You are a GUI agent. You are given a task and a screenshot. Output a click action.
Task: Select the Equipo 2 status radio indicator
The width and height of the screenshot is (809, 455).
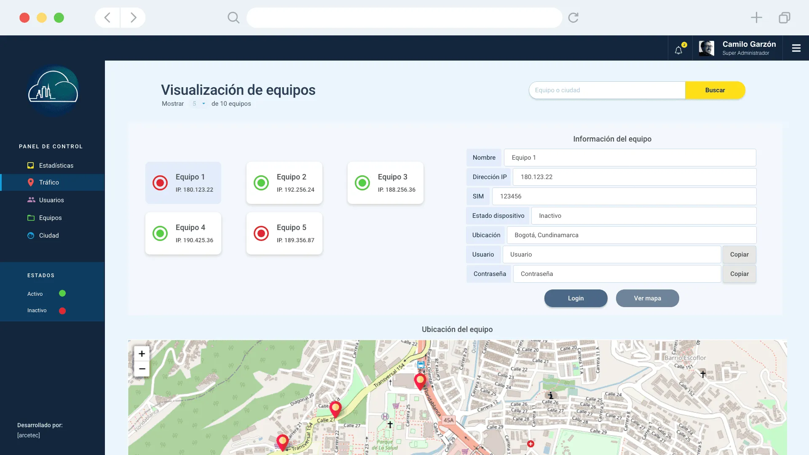coord(261,183)
